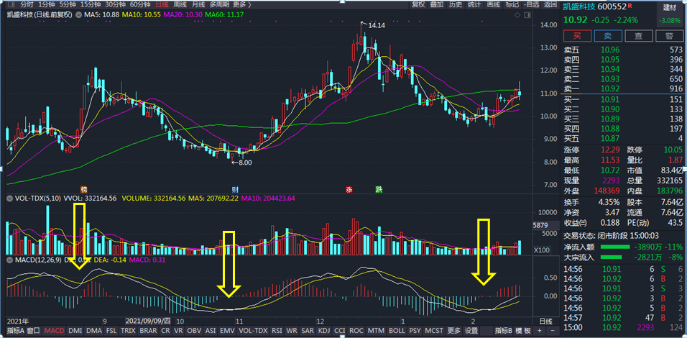Zoom out chart with minus button

point(552,330)
